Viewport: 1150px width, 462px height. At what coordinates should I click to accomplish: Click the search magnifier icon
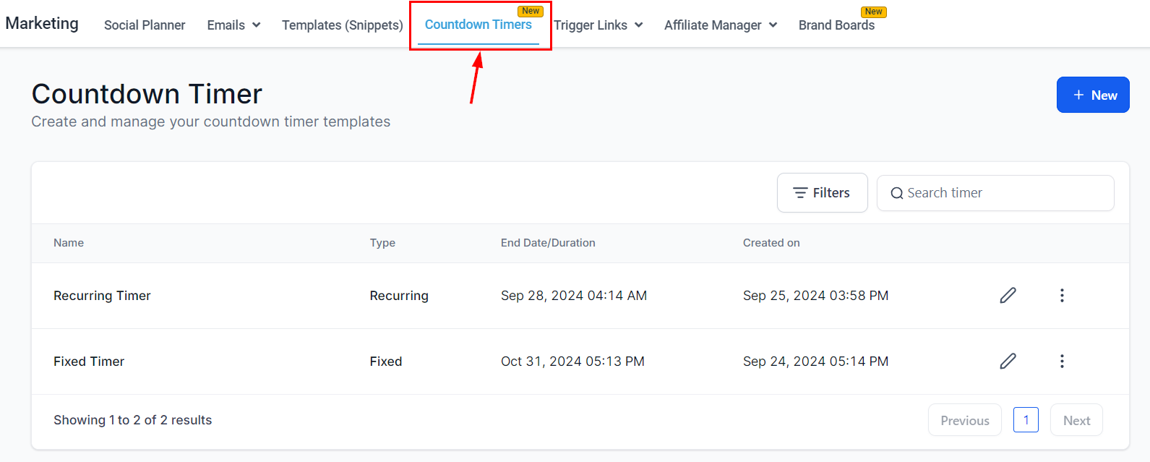(x=896, y=193)
